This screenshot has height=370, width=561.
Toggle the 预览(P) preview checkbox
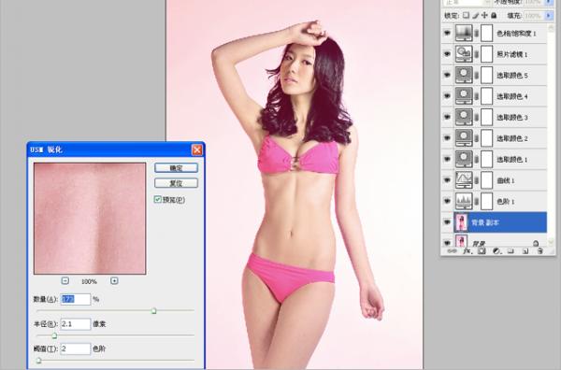(x=157, y=199)
